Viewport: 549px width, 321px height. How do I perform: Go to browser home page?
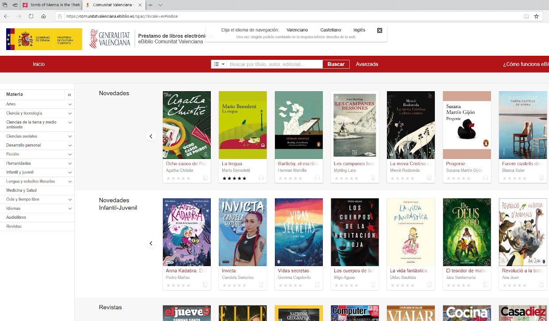43,16
